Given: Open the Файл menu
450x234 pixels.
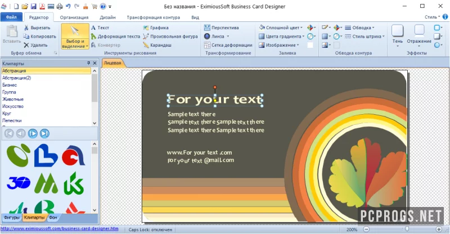Looking at the screenshot, I should tap(11, 17).
